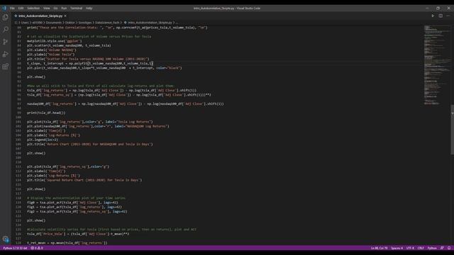Click the Ln 88, Col 70 cursor position
This screenshot has height=255, width=454.
(379, 248)
